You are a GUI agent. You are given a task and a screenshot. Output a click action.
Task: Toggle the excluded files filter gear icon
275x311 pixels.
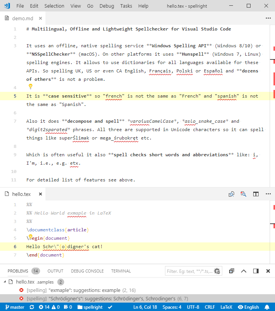(217, 271)
